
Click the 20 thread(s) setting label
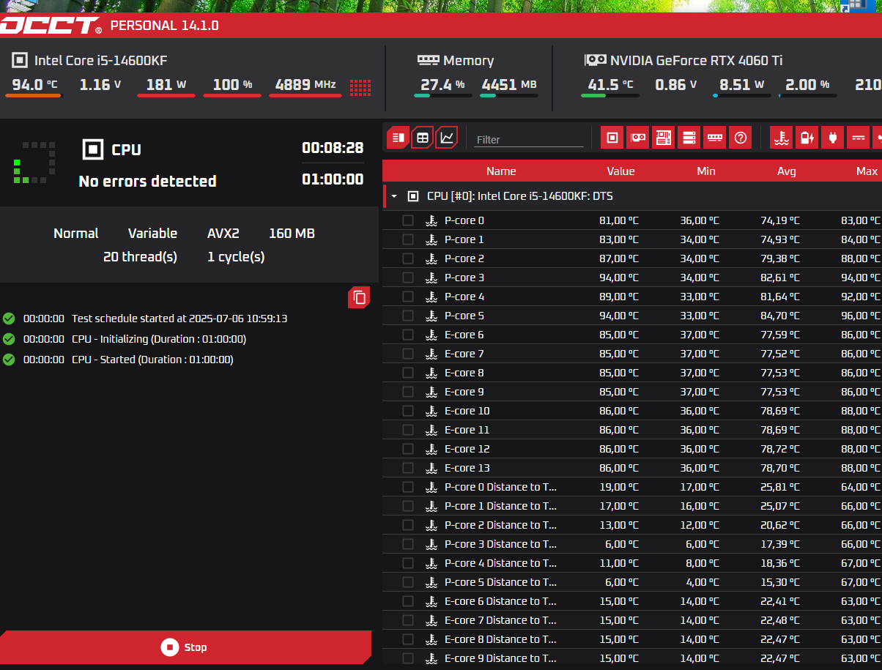click(x=140, y=257)
